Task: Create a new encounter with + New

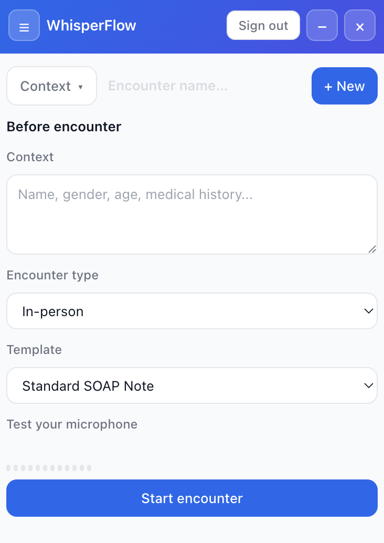Action: 344,86
